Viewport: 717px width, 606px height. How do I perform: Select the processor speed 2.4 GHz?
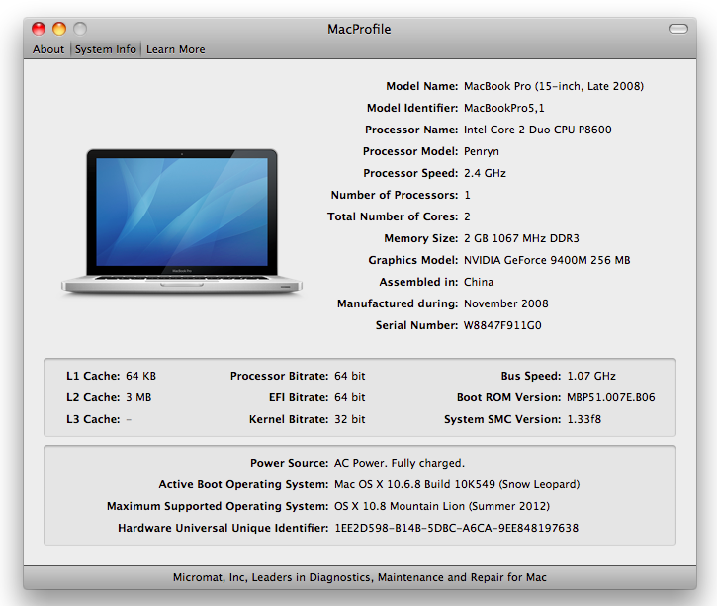click(x=485, y=173)
